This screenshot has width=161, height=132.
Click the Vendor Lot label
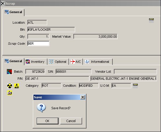103,72
